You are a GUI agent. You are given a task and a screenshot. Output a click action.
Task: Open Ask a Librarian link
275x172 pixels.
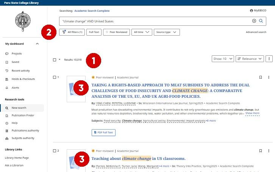14,165
